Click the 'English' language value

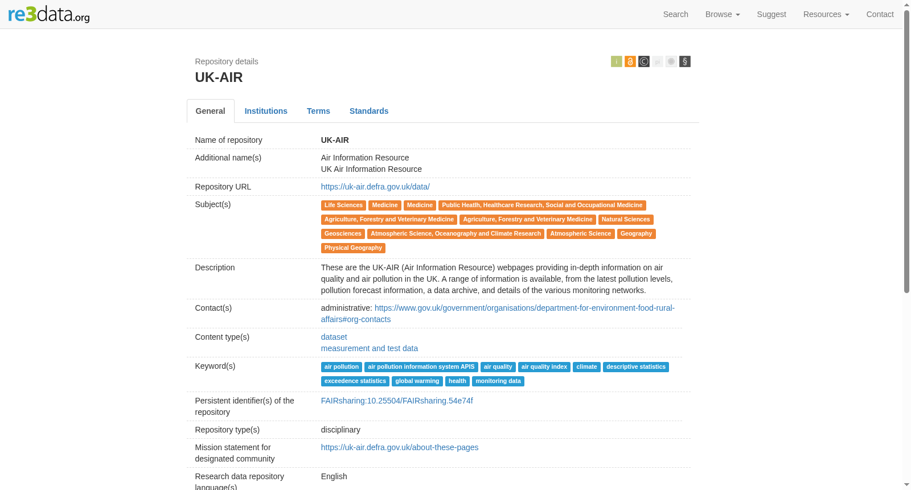click(334, 476)
